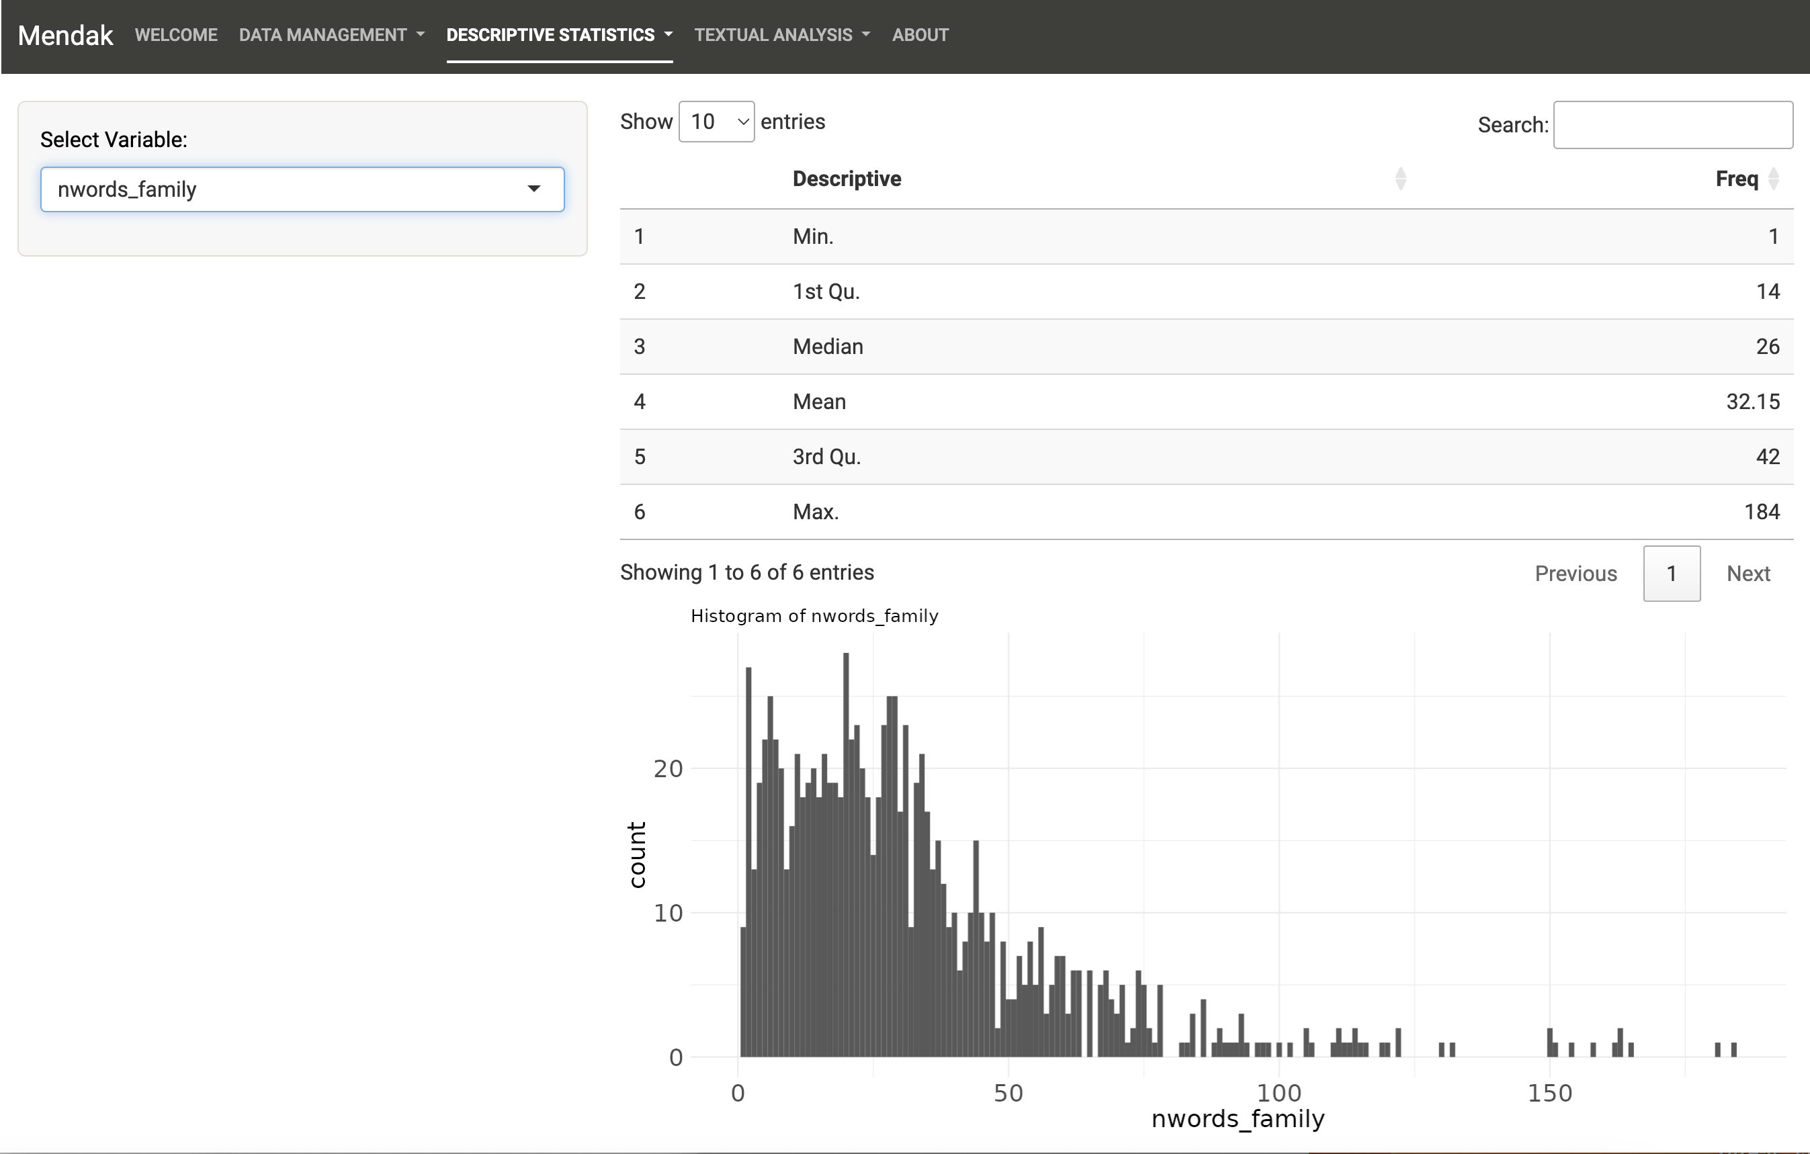Select the Min. row cell
Image resolution: width=1810 pixels, height=1154 pixels.
click(x=814, y=236)
